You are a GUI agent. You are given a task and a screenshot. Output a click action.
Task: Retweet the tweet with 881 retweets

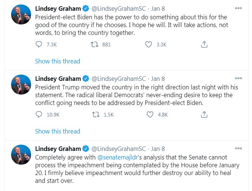pos(94,44)
